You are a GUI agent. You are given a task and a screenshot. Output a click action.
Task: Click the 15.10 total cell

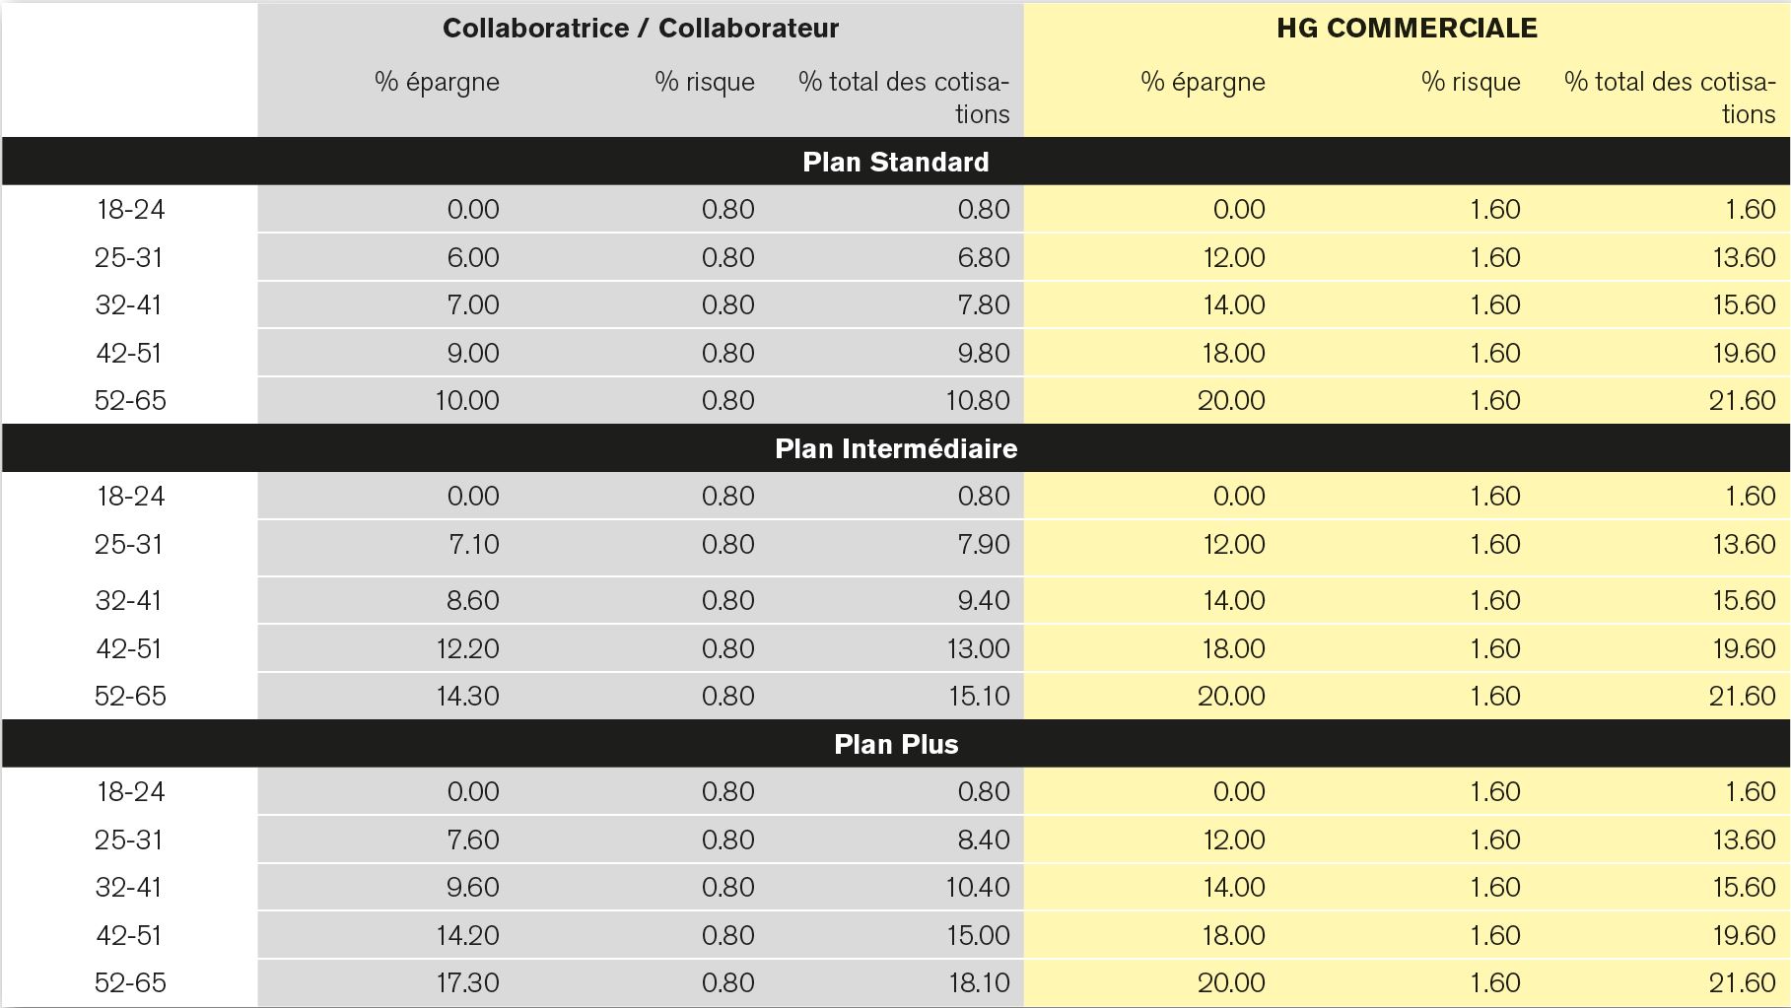coord(978,696)
